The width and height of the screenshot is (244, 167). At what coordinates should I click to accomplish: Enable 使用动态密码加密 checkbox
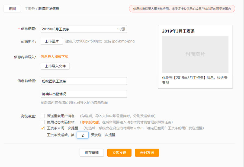pyautogui.click(x=43, y=122)
